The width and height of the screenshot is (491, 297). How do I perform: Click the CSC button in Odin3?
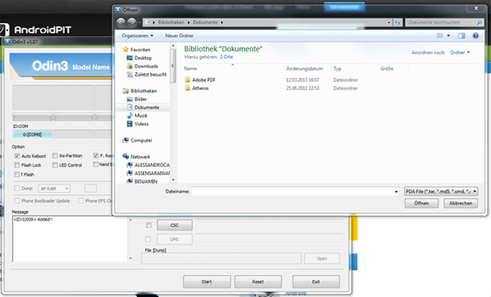click(174, 225)
